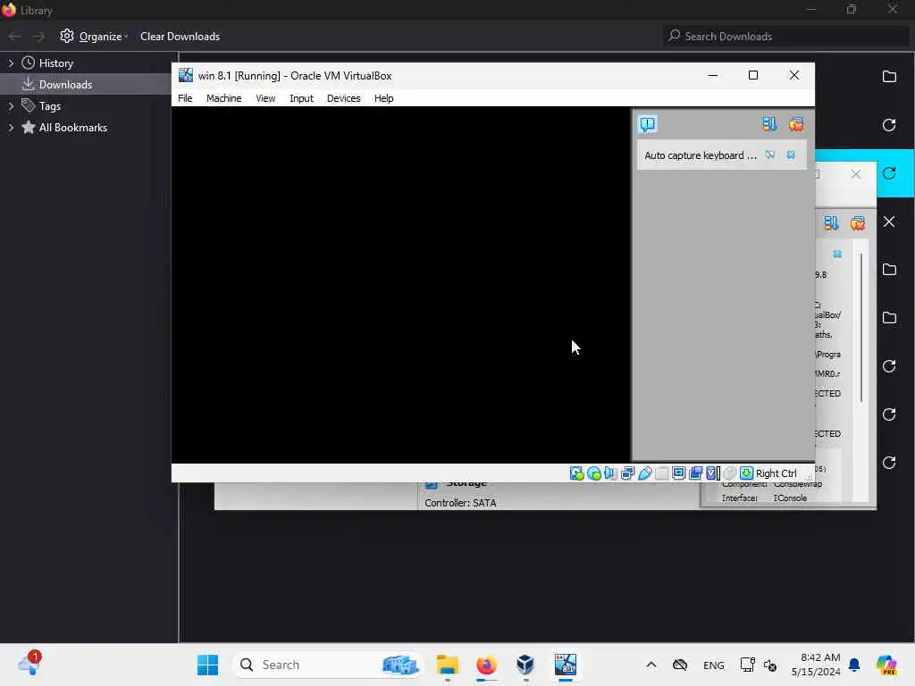The width and height of the screenshot is (915, 686).
Task: Click the hard disk activity status icon
Action: [576, 473]
